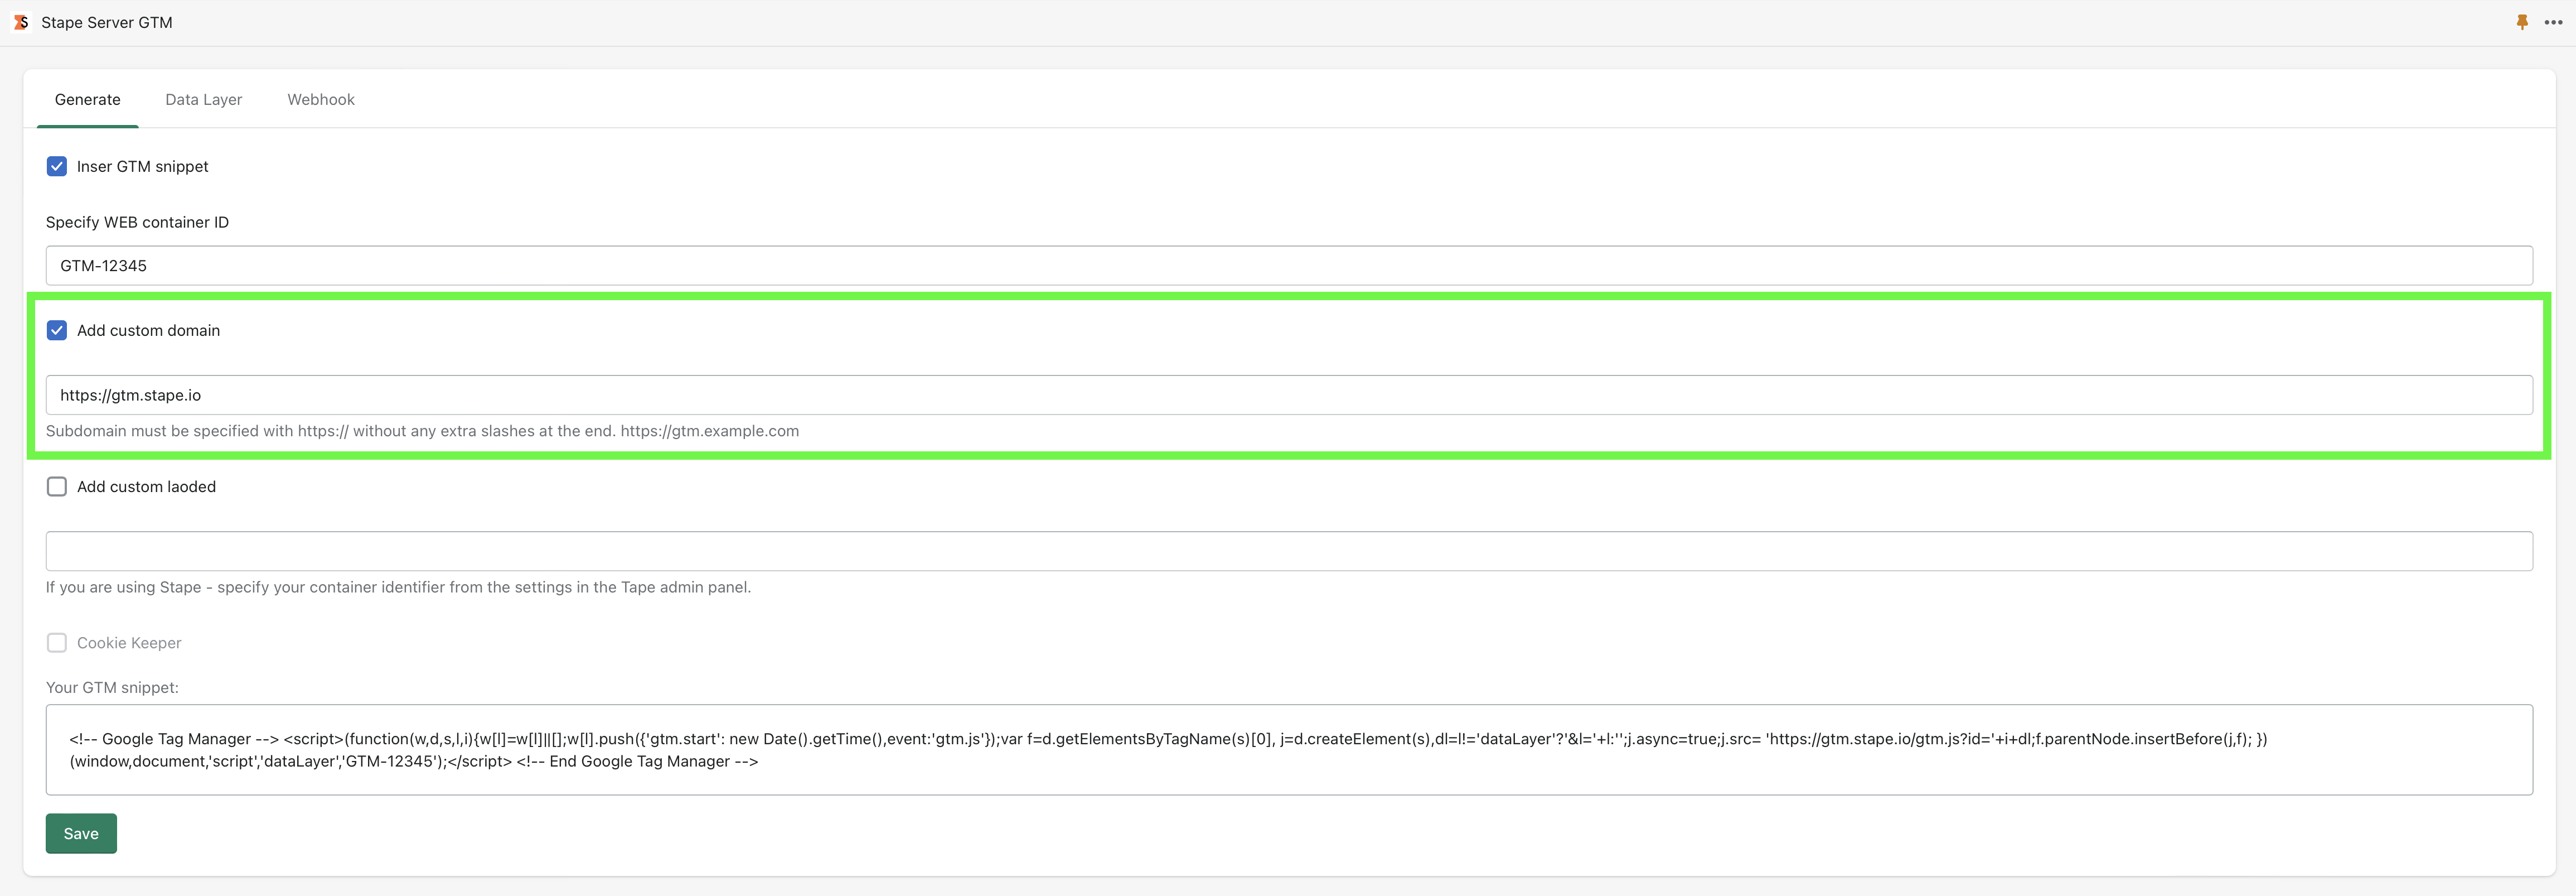Image resolution: width=2576 pixels, height=896 pixels.
Task: Click the empty custom loader identifier field
Action: [x=1289, y=551]
